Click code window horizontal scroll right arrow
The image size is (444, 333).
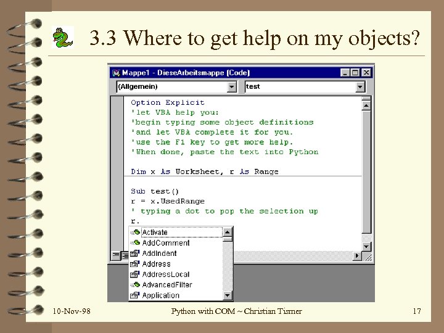click(x=357, y=256)
